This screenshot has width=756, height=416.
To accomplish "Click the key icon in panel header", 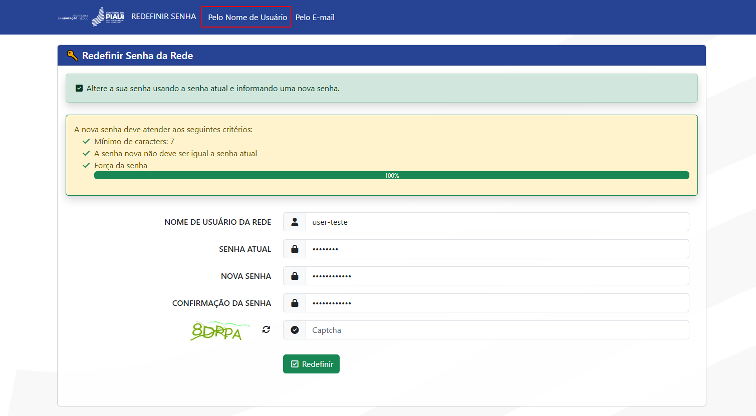I will pos(73,56).
